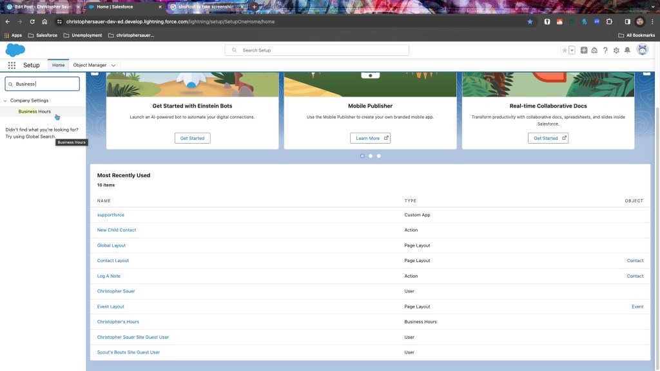Image resolution: width=660 pixels, height=371 pixels.
Task: Open Global Actions plus icon
Action: [584, 50]
